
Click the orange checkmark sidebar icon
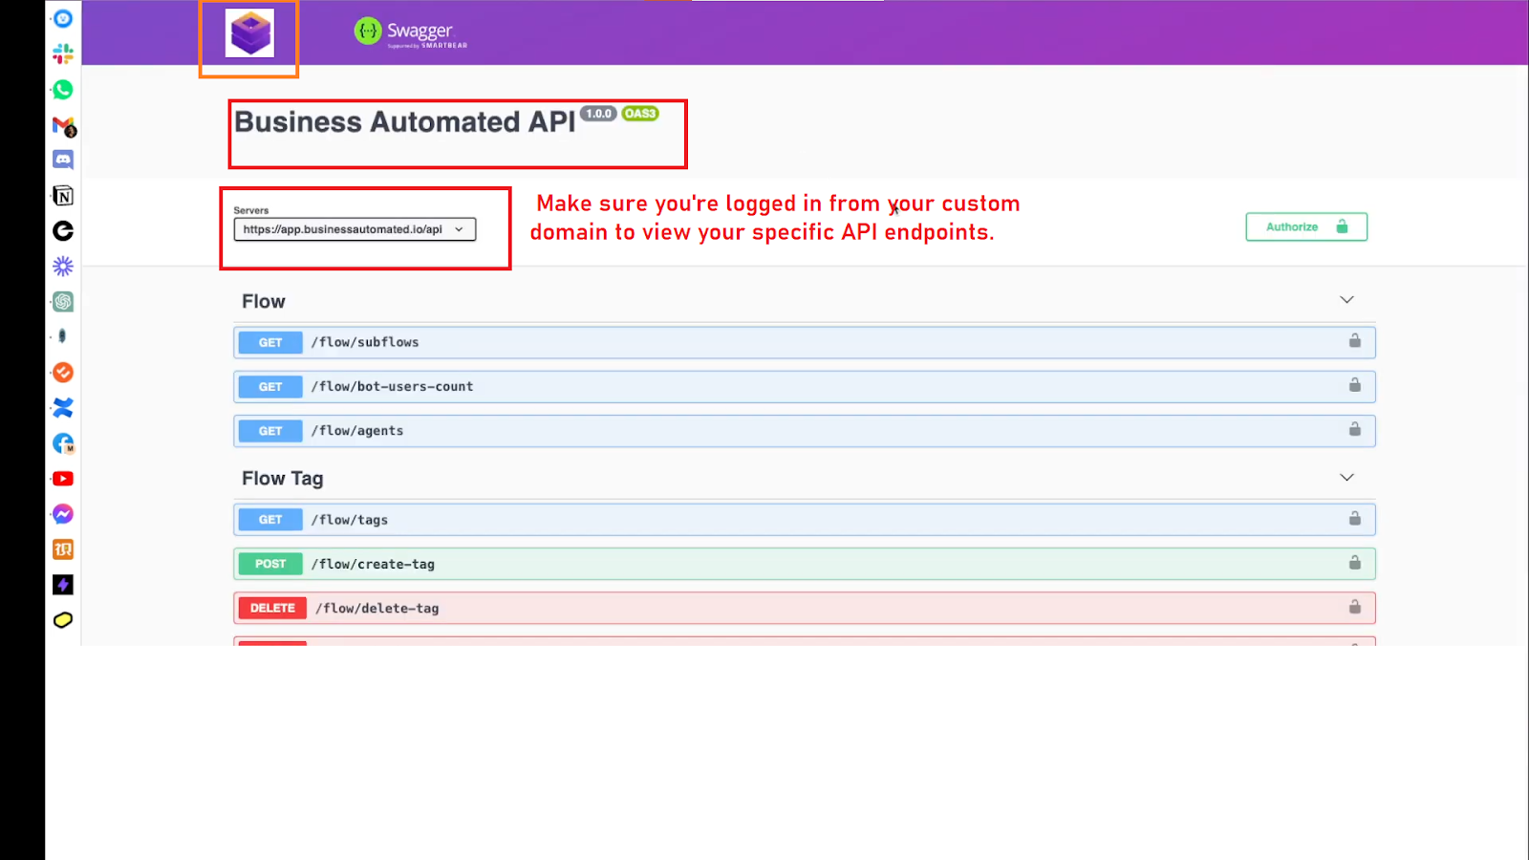[63, 373]
